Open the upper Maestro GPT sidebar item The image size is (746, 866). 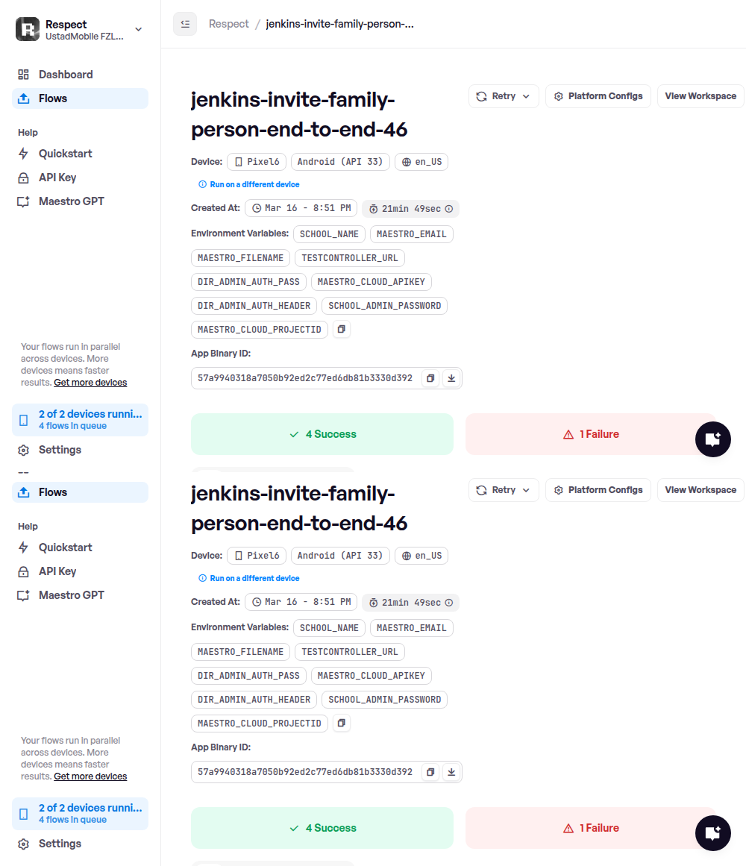pos(71,201)
